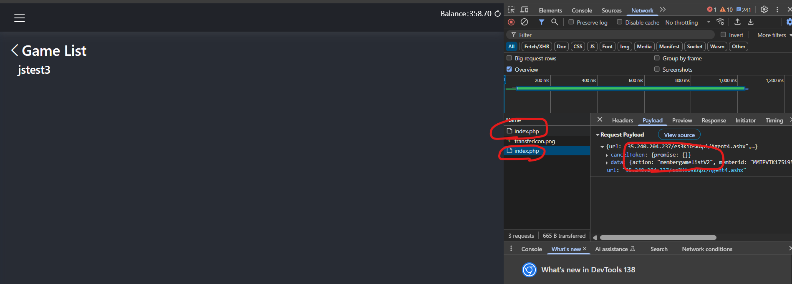Clear the network log
This screenshot has height=284, width=792.
pos(525,22)
